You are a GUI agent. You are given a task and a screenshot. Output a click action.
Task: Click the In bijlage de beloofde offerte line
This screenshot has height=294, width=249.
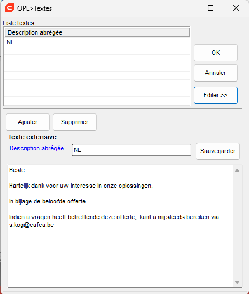click(48, 201)
